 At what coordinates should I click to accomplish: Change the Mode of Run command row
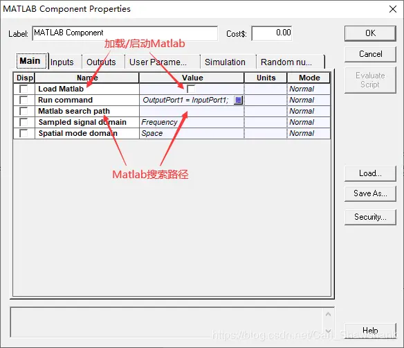click(x=309, y=100)
